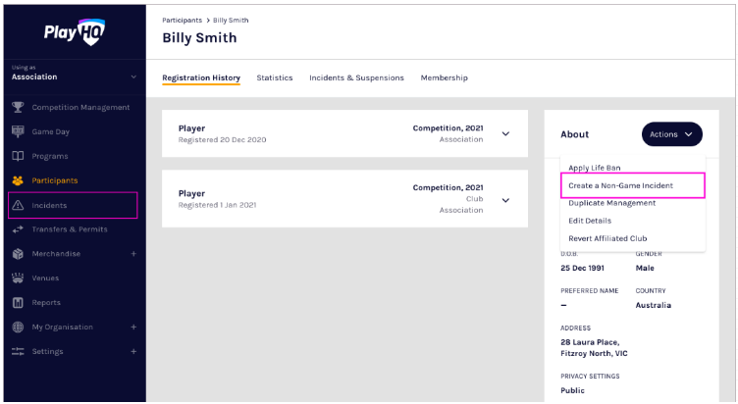Open Venues sidebar label
The height and width of the screenshot is (404, 738).
[x=45, y=278]
